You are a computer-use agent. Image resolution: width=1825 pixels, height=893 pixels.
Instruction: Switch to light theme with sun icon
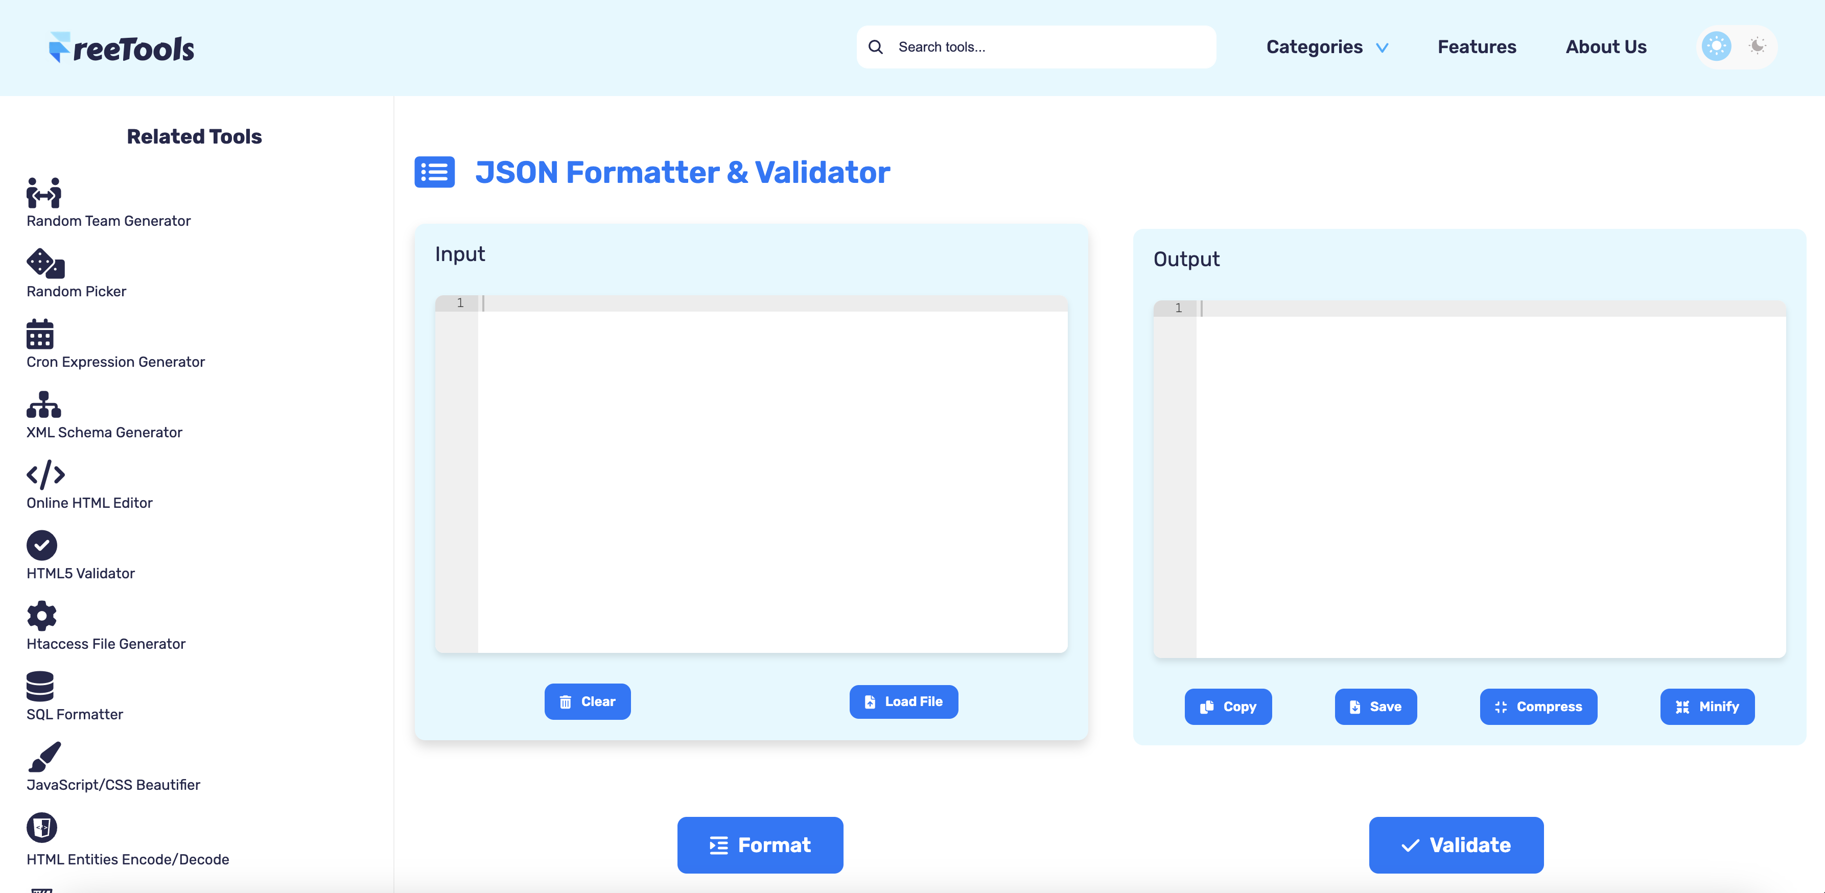(x=1716, y=46)
